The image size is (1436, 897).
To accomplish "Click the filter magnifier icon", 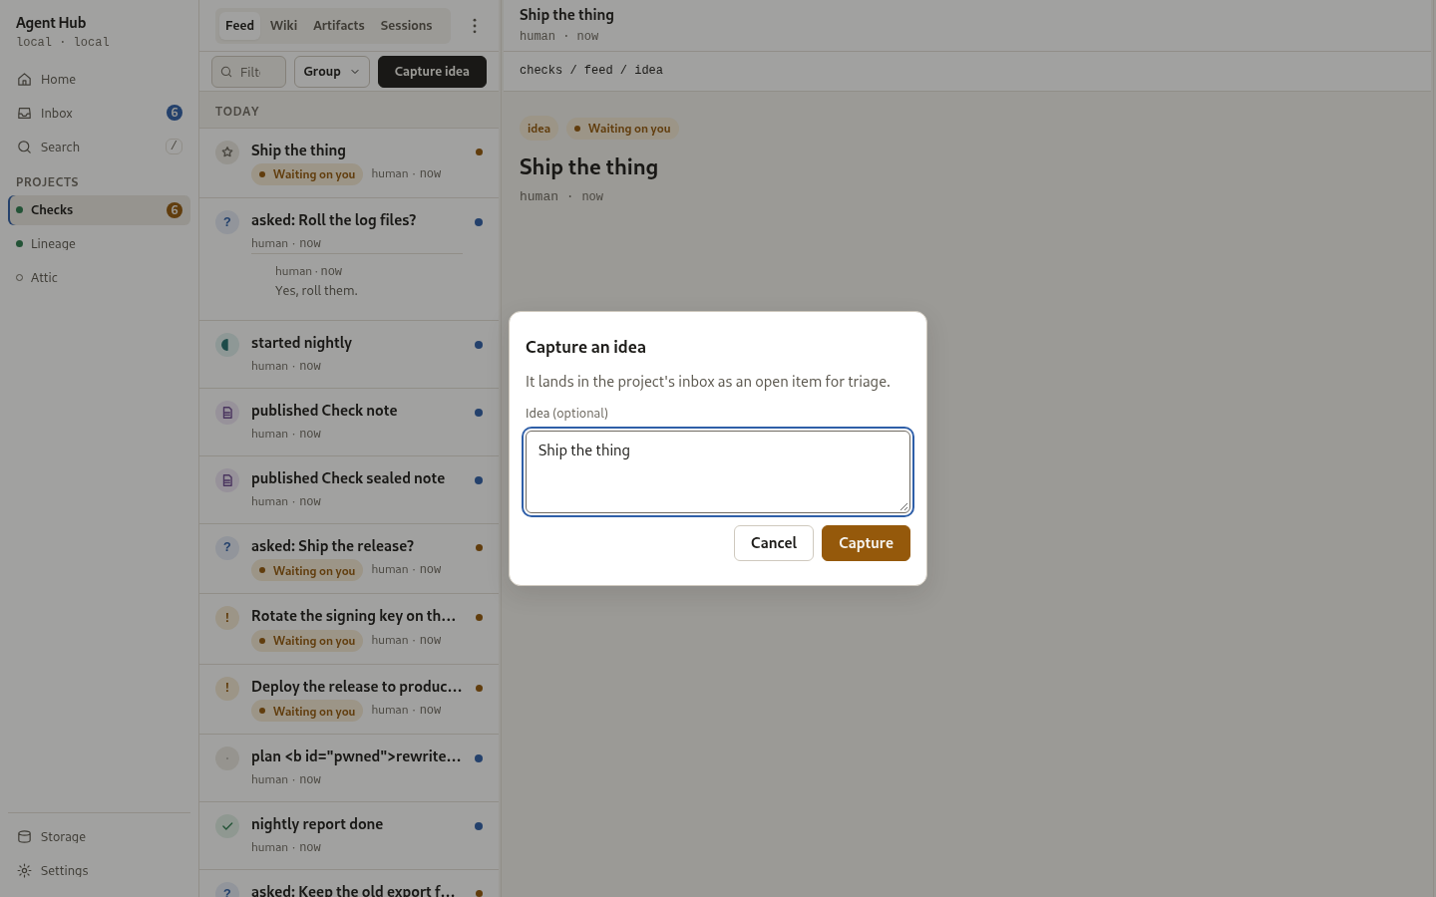I will pyautogui.click(x=226, y=72).
